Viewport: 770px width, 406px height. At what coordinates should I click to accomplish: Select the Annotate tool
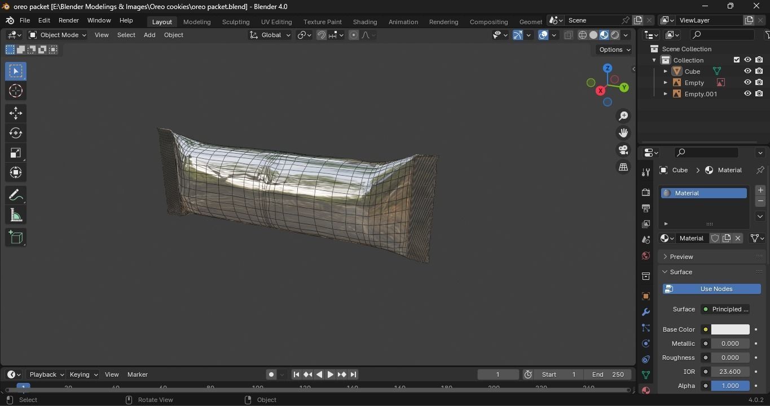(x=16, y=195)
